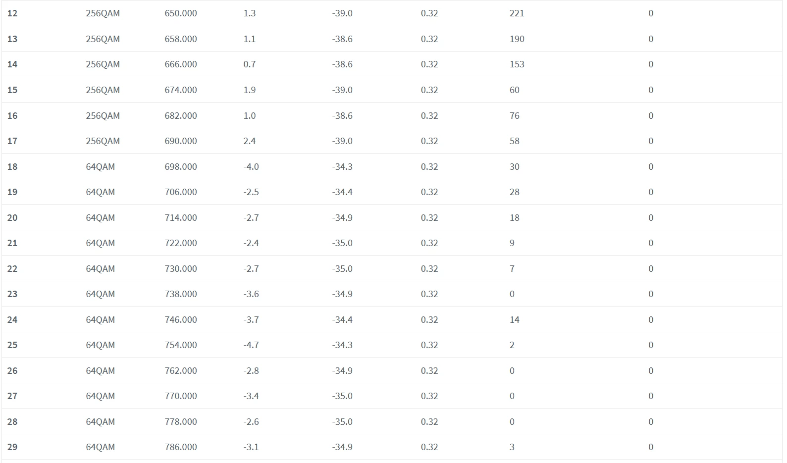Select correctables value 9 in row 21
This screenshot has height=463, width=787.
click(512, 243)
